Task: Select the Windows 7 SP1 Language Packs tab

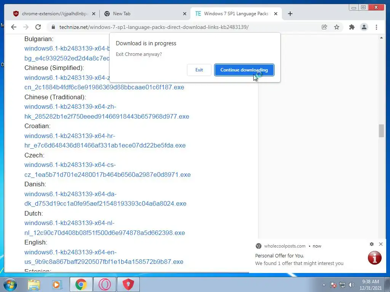Action: click(x=236, y=14)
